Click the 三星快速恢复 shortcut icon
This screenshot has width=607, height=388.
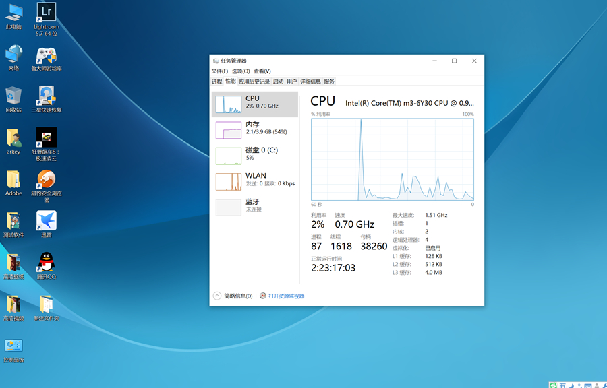point(47,99)
